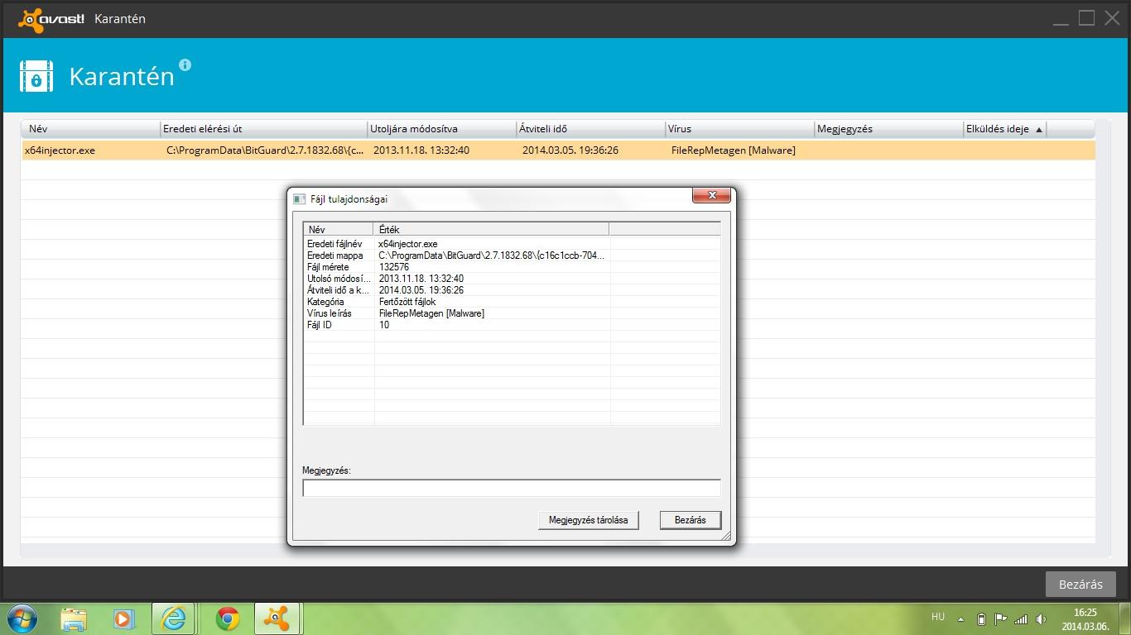
Task: Click Bezárás button in properties dialog
Action: tap(691, 520)
